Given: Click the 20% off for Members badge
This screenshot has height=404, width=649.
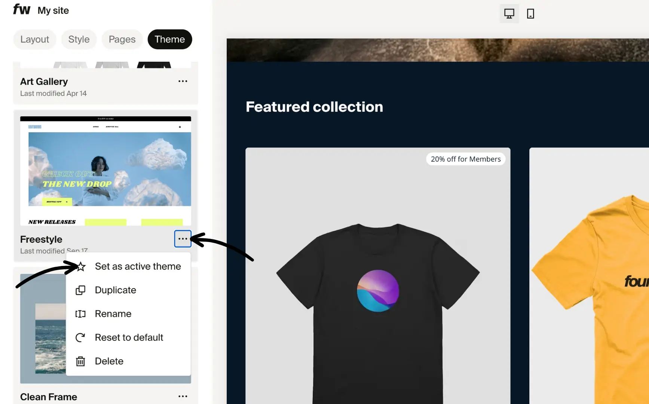Looking at the screenshot, I should [465, 159].
